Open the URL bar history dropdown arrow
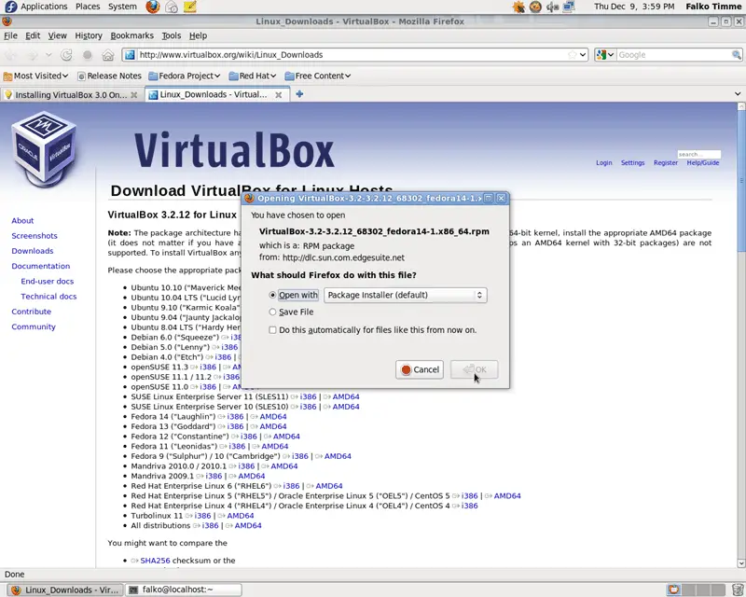 pos(583,55)
